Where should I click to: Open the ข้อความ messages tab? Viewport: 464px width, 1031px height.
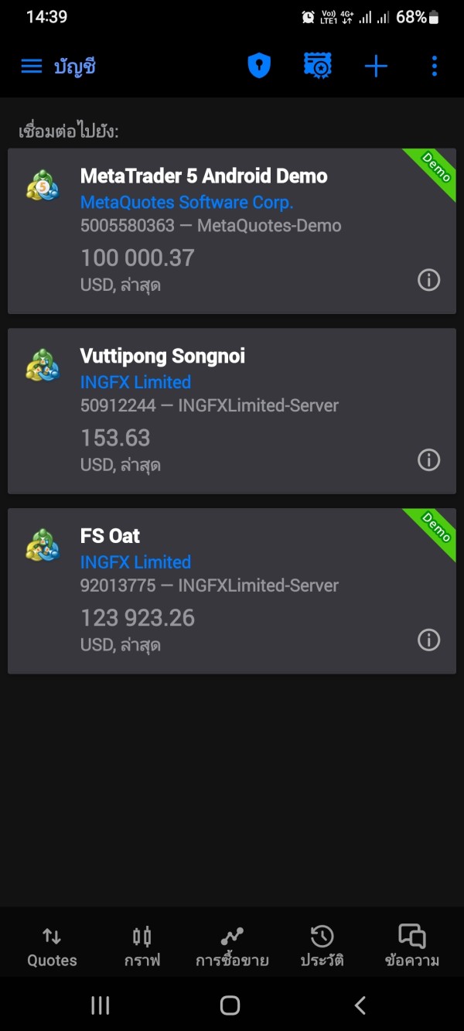(411, 947)
